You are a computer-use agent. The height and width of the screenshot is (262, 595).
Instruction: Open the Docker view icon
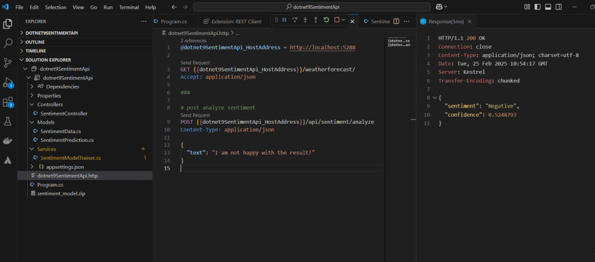click(8, 141)
